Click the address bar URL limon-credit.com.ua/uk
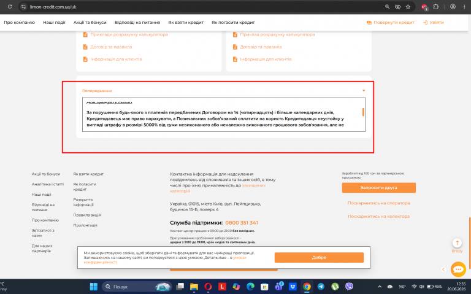Image resolution: width=471 pixels, height=294 pixels. 53,7
